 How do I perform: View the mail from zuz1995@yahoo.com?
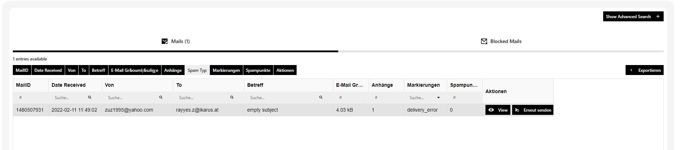point(498,110)
